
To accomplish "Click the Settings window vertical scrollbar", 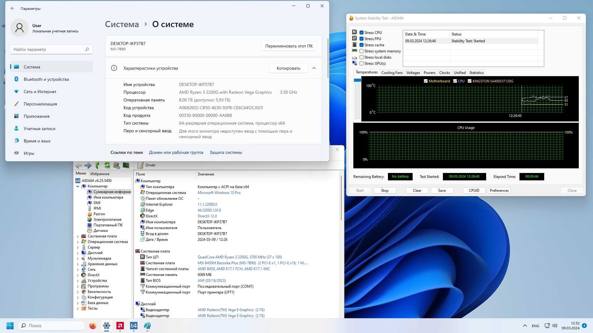I will 328,58.
